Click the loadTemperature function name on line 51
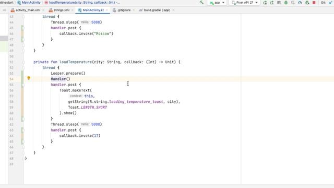The image size is (334, 188). (x=76, y=62)
